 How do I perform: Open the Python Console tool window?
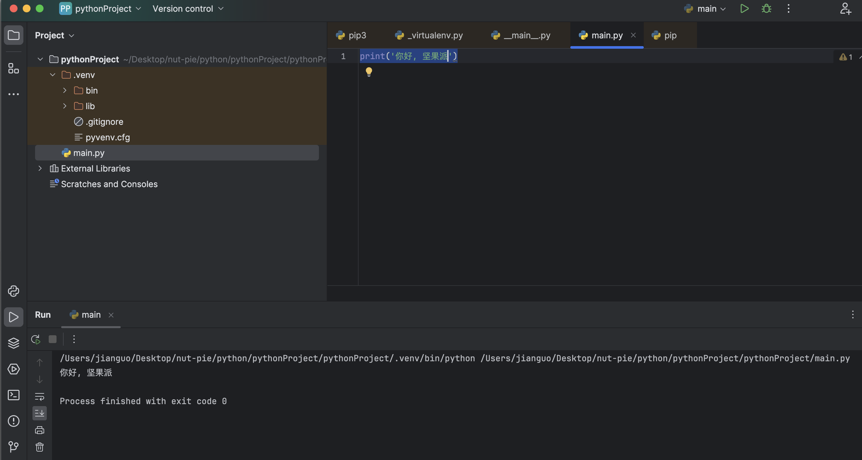(13, 291)
